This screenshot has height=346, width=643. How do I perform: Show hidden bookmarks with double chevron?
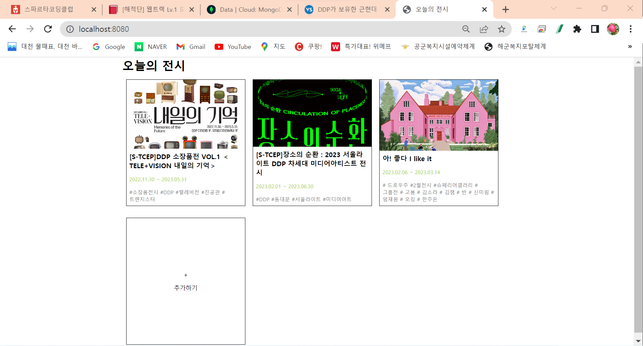[x=630, y=47]
